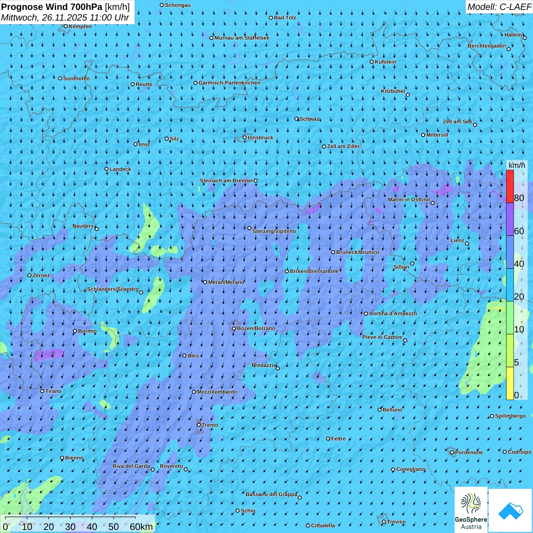This screenshot has width=533, height=533.
Task: Click the Pordenone city marker
Action: click(452, 452)
